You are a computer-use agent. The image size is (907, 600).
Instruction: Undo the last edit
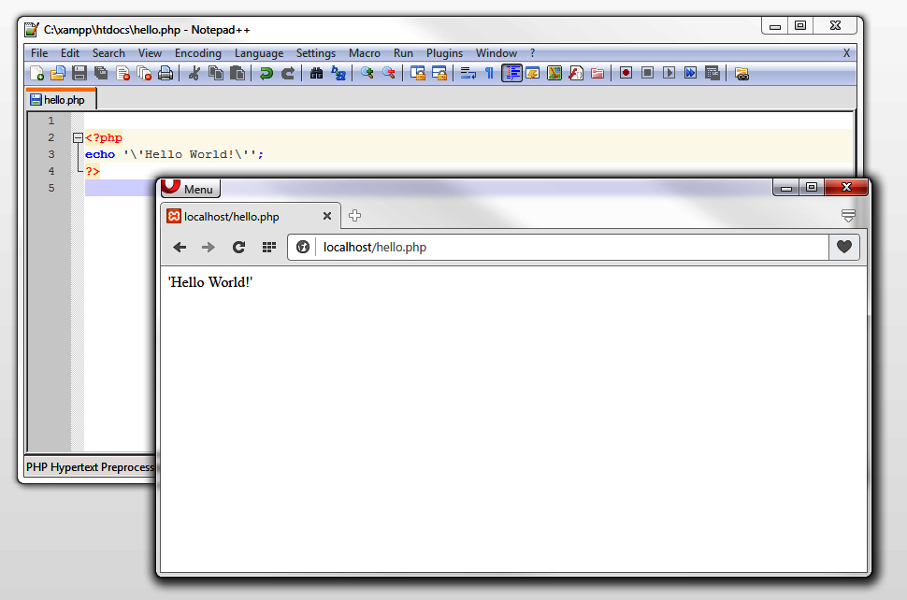coord(264,73)
